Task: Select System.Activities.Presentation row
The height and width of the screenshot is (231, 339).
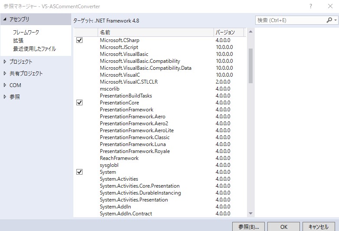Action: (160, 199)
